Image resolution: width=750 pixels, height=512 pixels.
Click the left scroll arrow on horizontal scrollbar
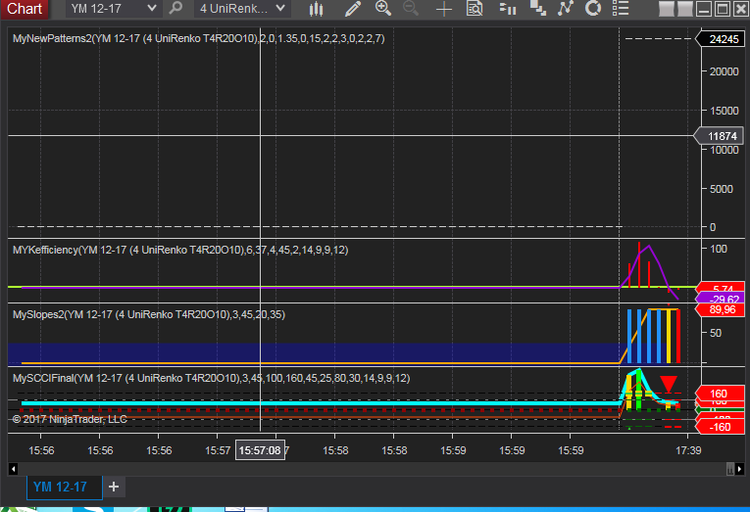point(14,469)
